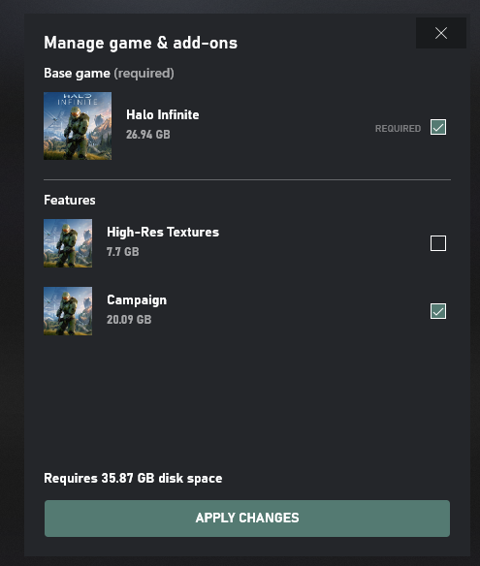480x566 pixels.
Task: Click the REQUIRED label beside the checkbox
Action: (x=398, y=129)
